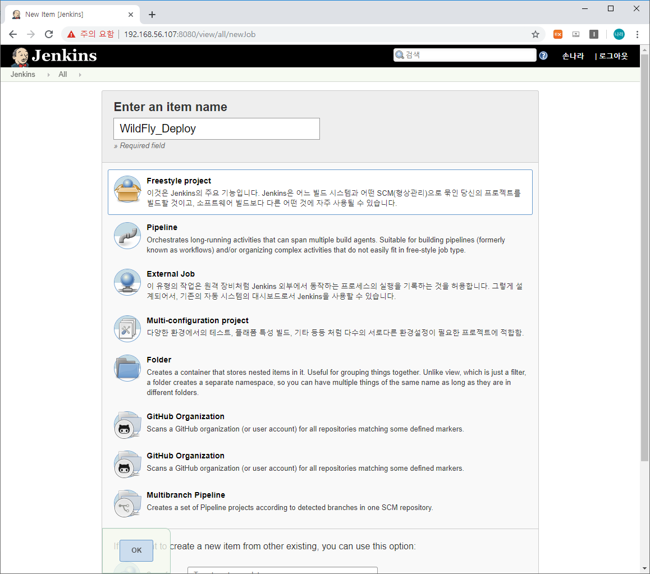Click the '» Required field' note

[x=139, y=146]
